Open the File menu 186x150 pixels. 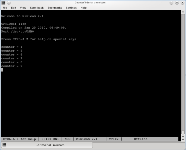tap(5, 8)
